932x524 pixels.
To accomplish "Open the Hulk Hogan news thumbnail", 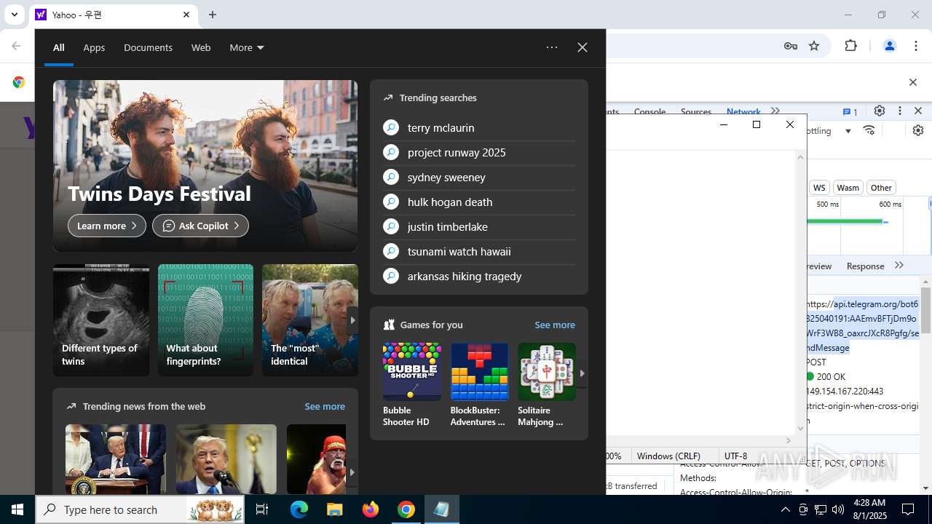I will click(316, 459).
